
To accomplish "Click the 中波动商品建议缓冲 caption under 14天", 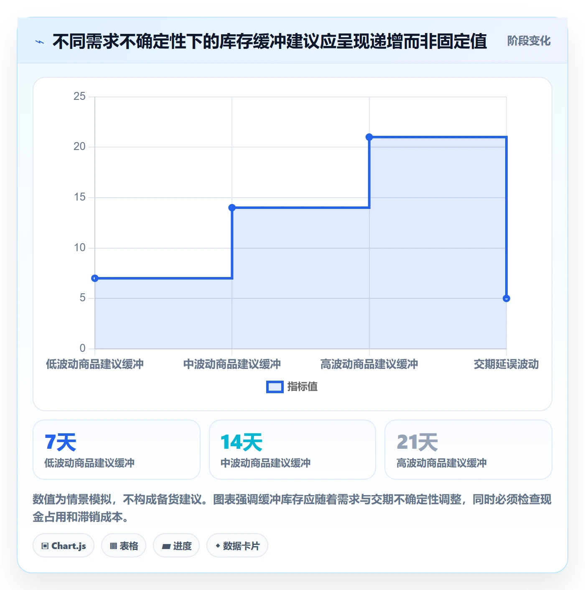I will click(265, 463).
